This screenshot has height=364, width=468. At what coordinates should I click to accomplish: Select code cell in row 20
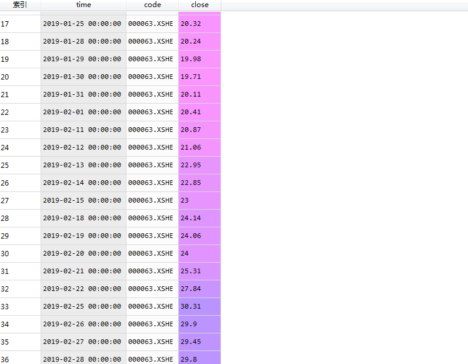point(152,77)
